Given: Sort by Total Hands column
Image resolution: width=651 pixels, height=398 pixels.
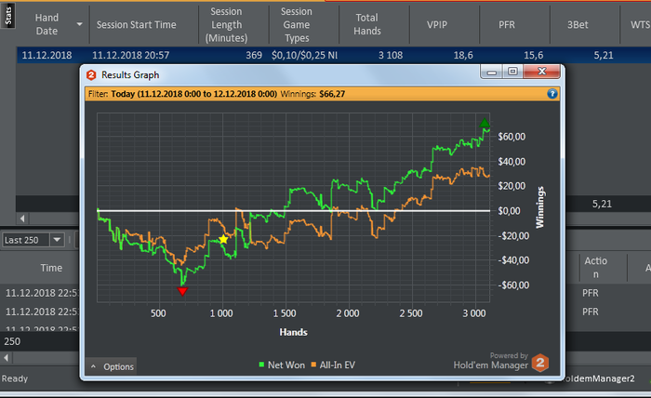Looking at the screenshot, I should coord(367,24).
